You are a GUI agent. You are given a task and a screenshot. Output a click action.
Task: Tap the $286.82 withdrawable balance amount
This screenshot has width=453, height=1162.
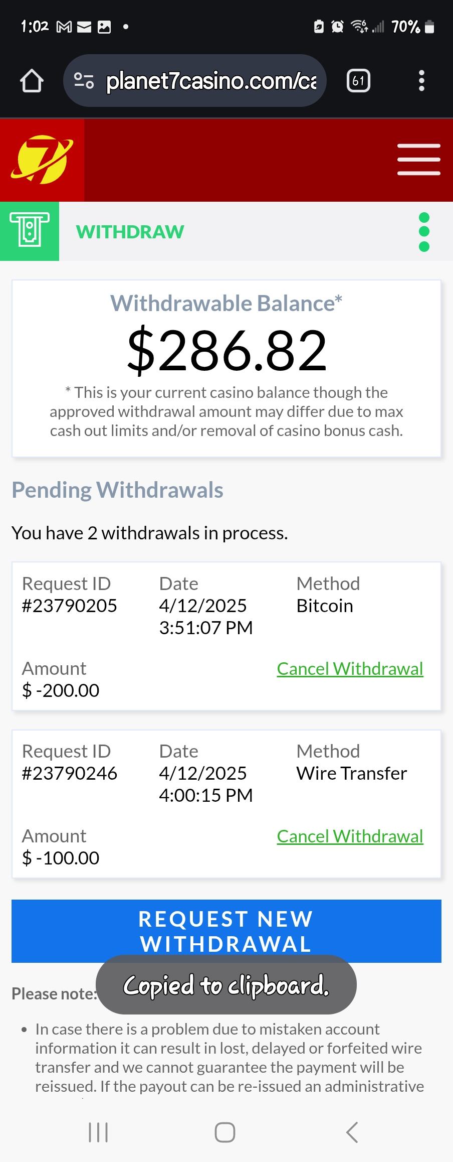(x=226, y=351)
